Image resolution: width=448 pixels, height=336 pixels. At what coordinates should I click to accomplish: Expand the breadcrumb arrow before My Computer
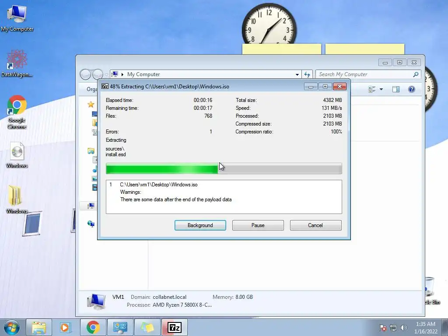click(x=122, y=74)
